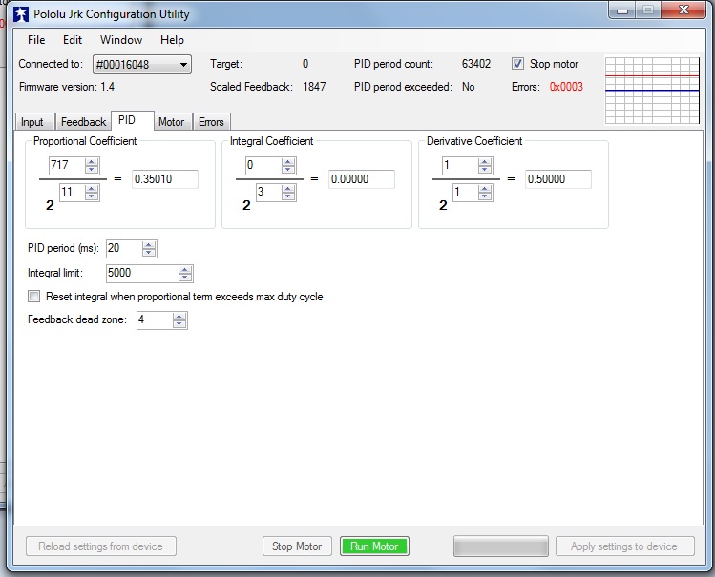Click the PID period exceeded value No
This screenshot has height=577, width=715.
[x=468, y=87]
